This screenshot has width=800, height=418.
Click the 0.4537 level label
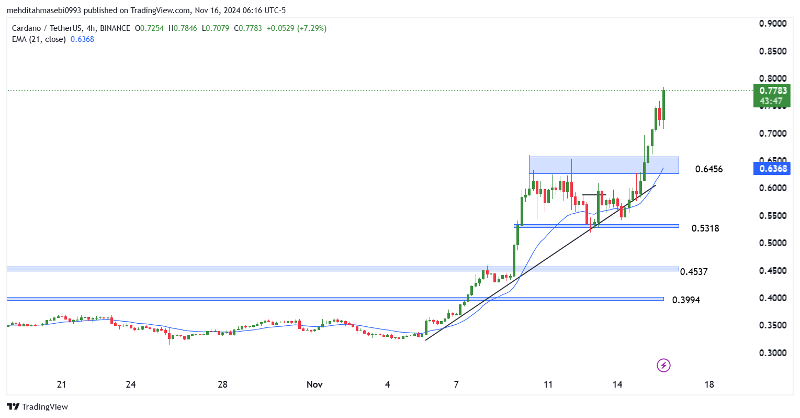[694, 272]
